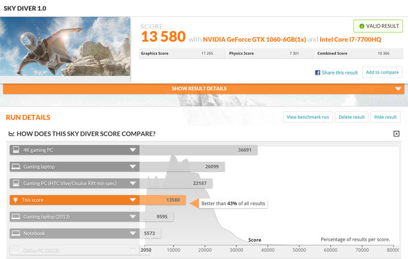
Task: Click the Notebook laptop icon
Action: tap(16, 233)
